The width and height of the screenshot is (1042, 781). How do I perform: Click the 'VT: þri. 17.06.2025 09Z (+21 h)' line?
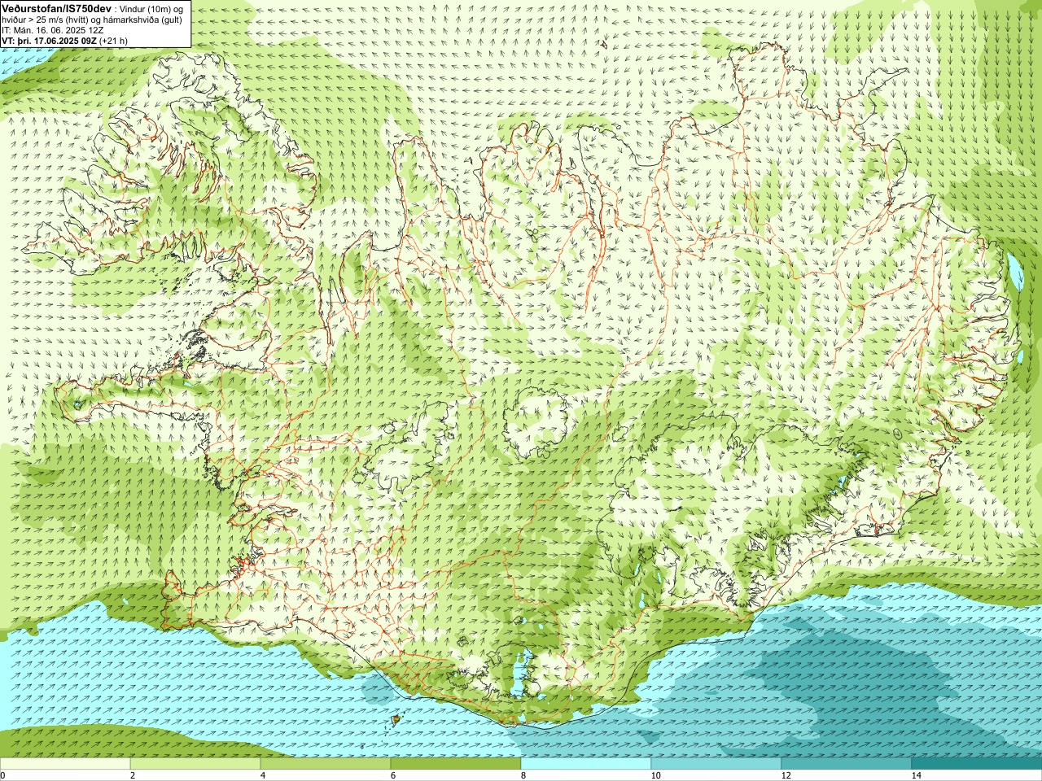(x=64, y=40)
